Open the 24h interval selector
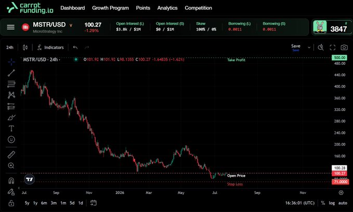Viewport: 353px width, 212px height. [x=10, y=47]
